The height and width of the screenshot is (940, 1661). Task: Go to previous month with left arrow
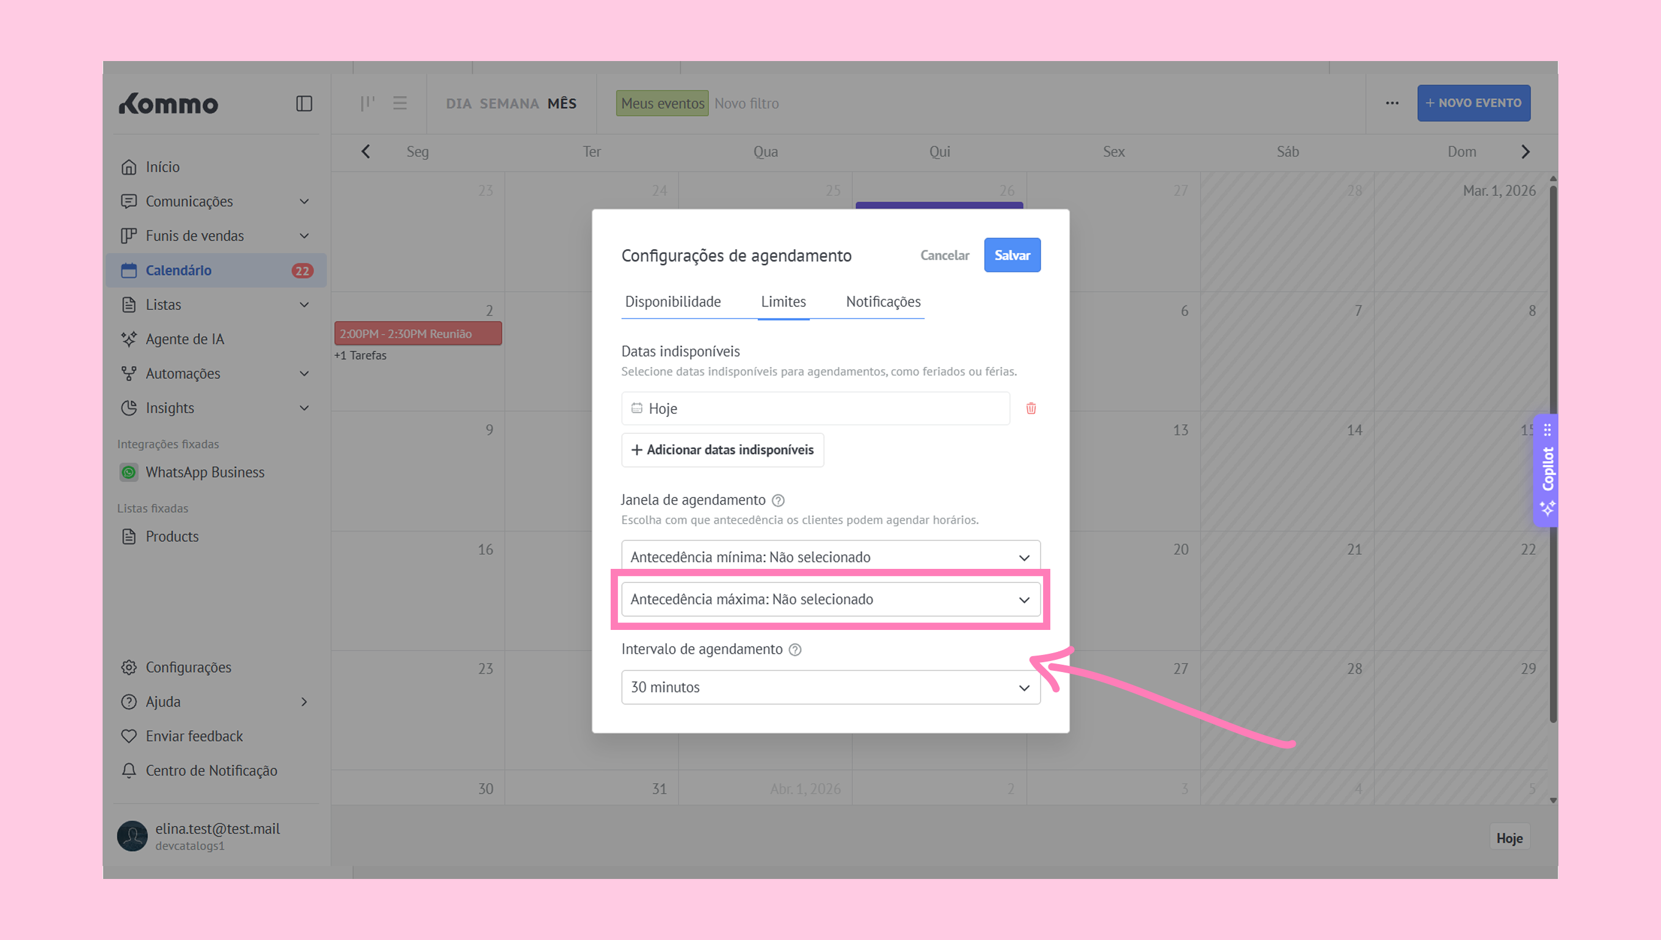(366, 152)
